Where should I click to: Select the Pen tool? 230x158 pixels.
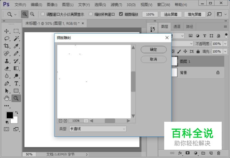coord(7,83)
